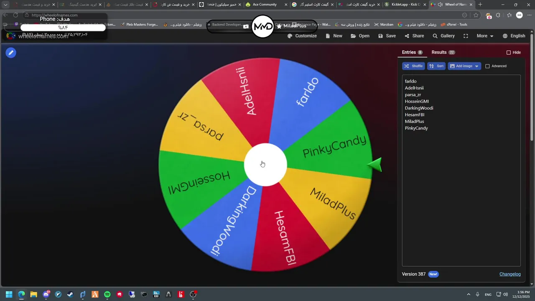
Task: Share this wheel
Action: (414, 36)
